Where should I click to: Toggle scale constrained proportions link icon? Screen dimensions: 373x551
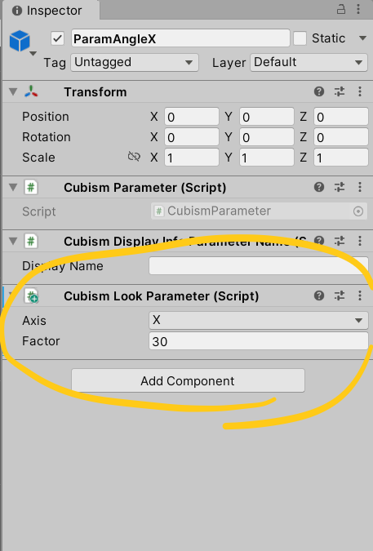pos(134,157)
